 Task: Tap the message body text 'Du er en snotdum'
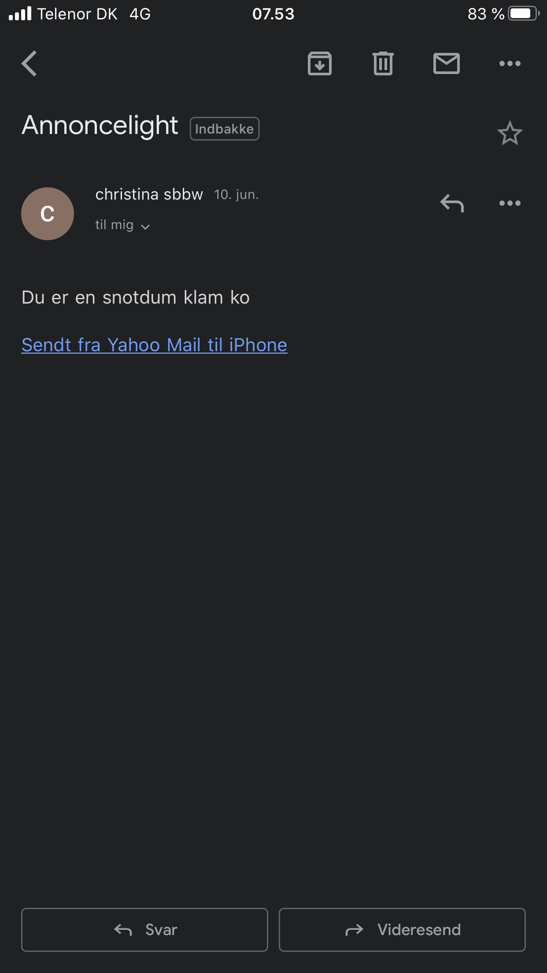tap(99, 297)
